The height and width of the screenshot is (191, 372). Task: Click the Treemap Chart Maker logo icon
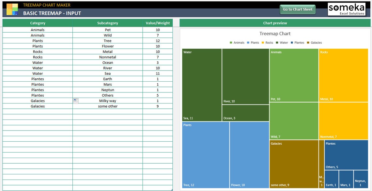pyautogui.click(x=12, y=8)
